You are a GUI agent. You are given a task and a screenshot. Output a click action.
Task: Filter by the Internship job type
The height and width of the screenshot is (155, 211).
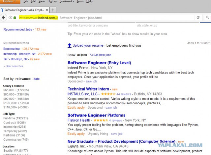[15, 127]
